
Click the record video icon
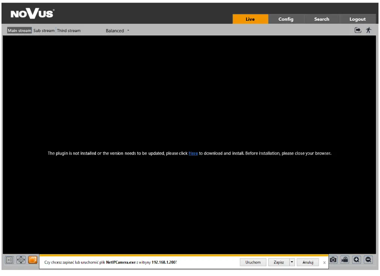(345, 260)
